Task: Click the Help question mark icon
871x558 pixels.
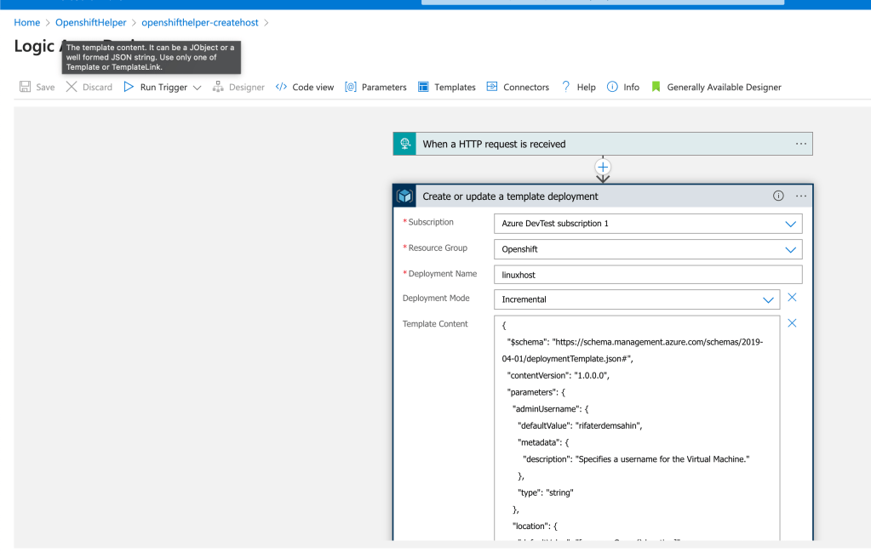Action: pos(565,87)
